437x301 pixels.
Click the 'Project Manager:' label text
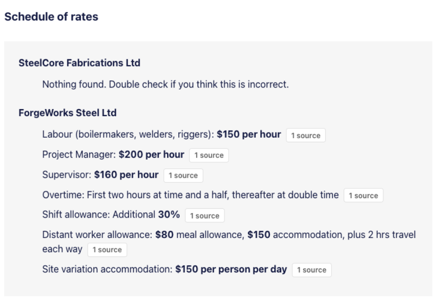79,155
